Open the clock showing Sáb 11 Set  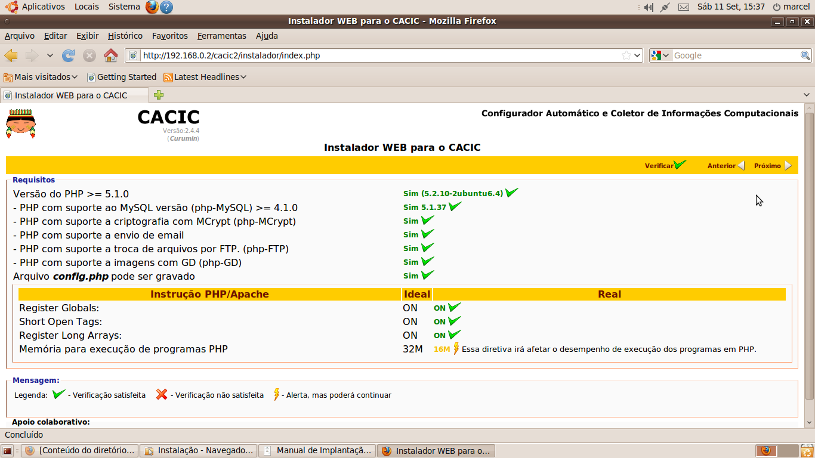coord(731,7)
